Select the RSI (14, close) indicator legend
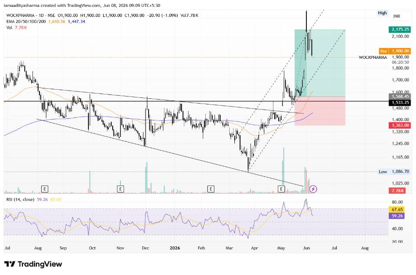This screenshot has width=416, height=275. click(20, 199)
